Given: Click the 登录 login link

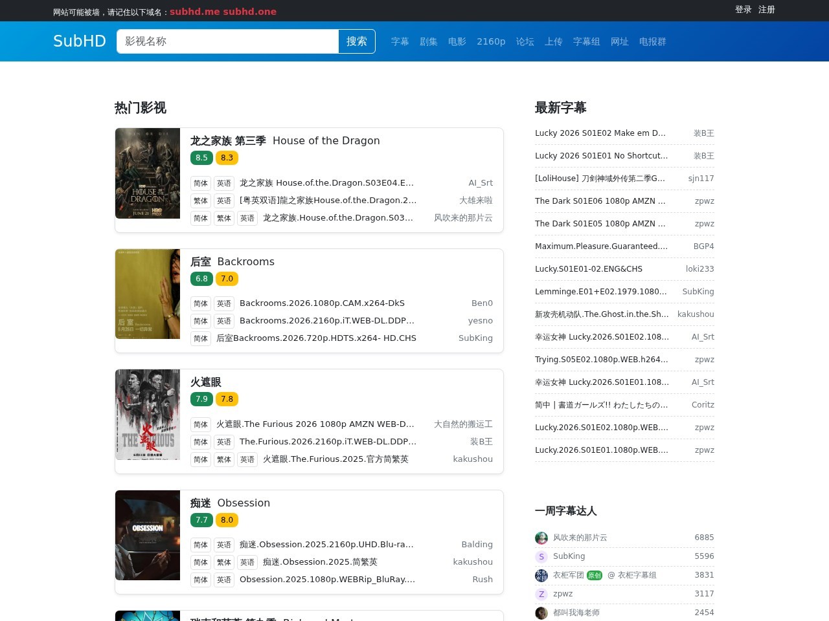Looking at the screenshot, I should pos(744,10).
